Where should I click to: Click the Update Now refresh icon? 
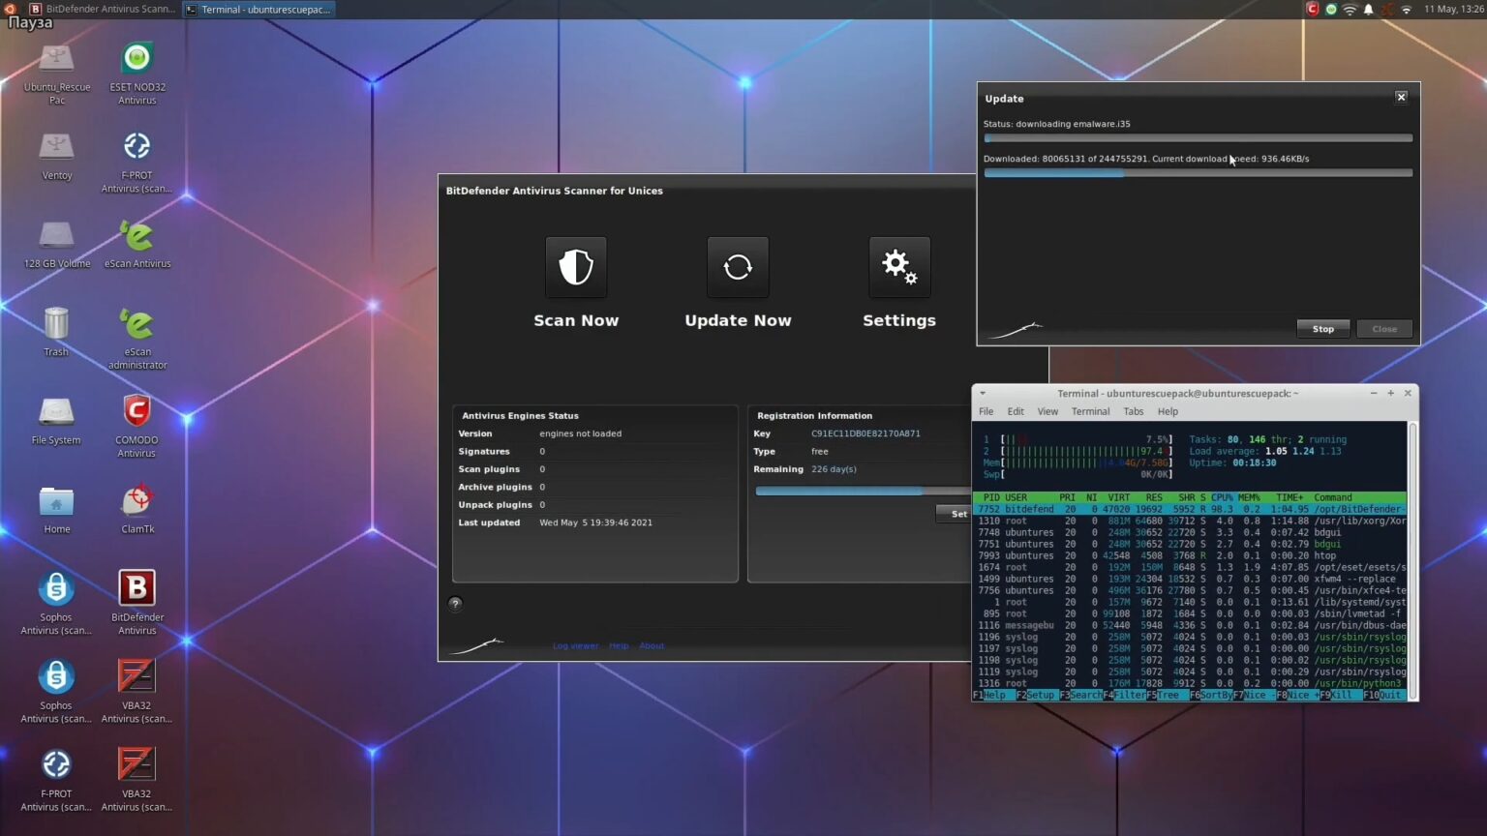[738, 267]
